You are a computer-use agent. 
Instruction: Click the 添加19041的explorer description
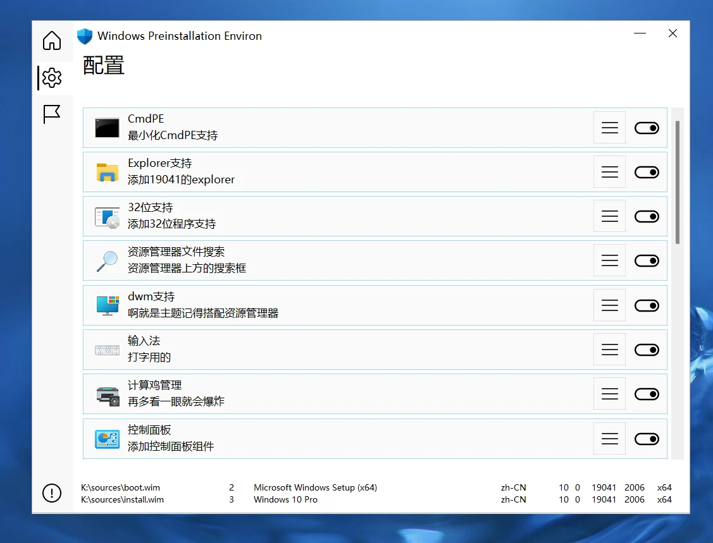181,180
